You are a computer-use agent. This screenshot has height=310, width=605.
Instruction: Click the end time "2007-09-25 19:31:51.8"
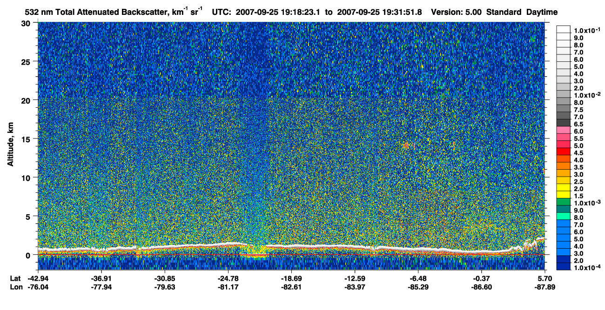coord(379,12)
